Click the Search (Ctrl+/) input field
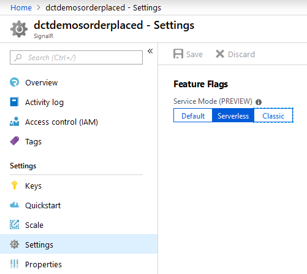 click(x=76, y=57)
